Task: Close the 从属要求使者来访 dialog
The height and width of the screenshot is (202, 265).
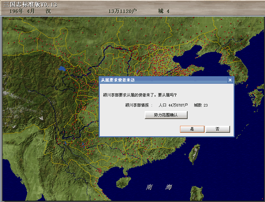Action: pos(230,80)
